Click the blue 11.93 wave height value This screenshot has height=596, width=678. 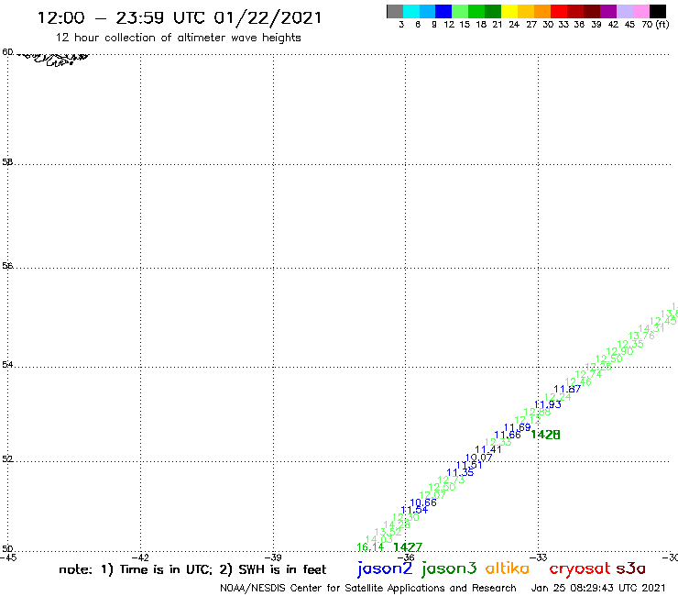click(x=547, y=404)
